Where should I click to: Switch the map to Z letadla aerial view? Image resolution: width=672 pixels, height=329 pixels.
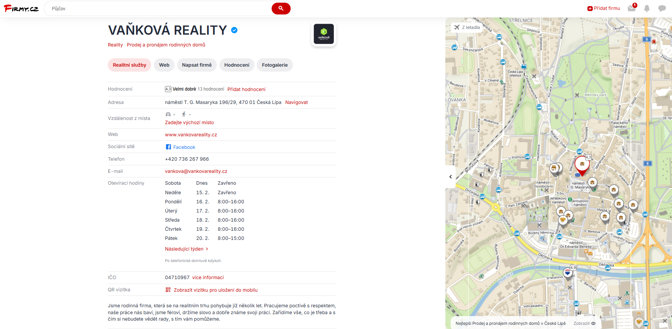coord(467,27)
